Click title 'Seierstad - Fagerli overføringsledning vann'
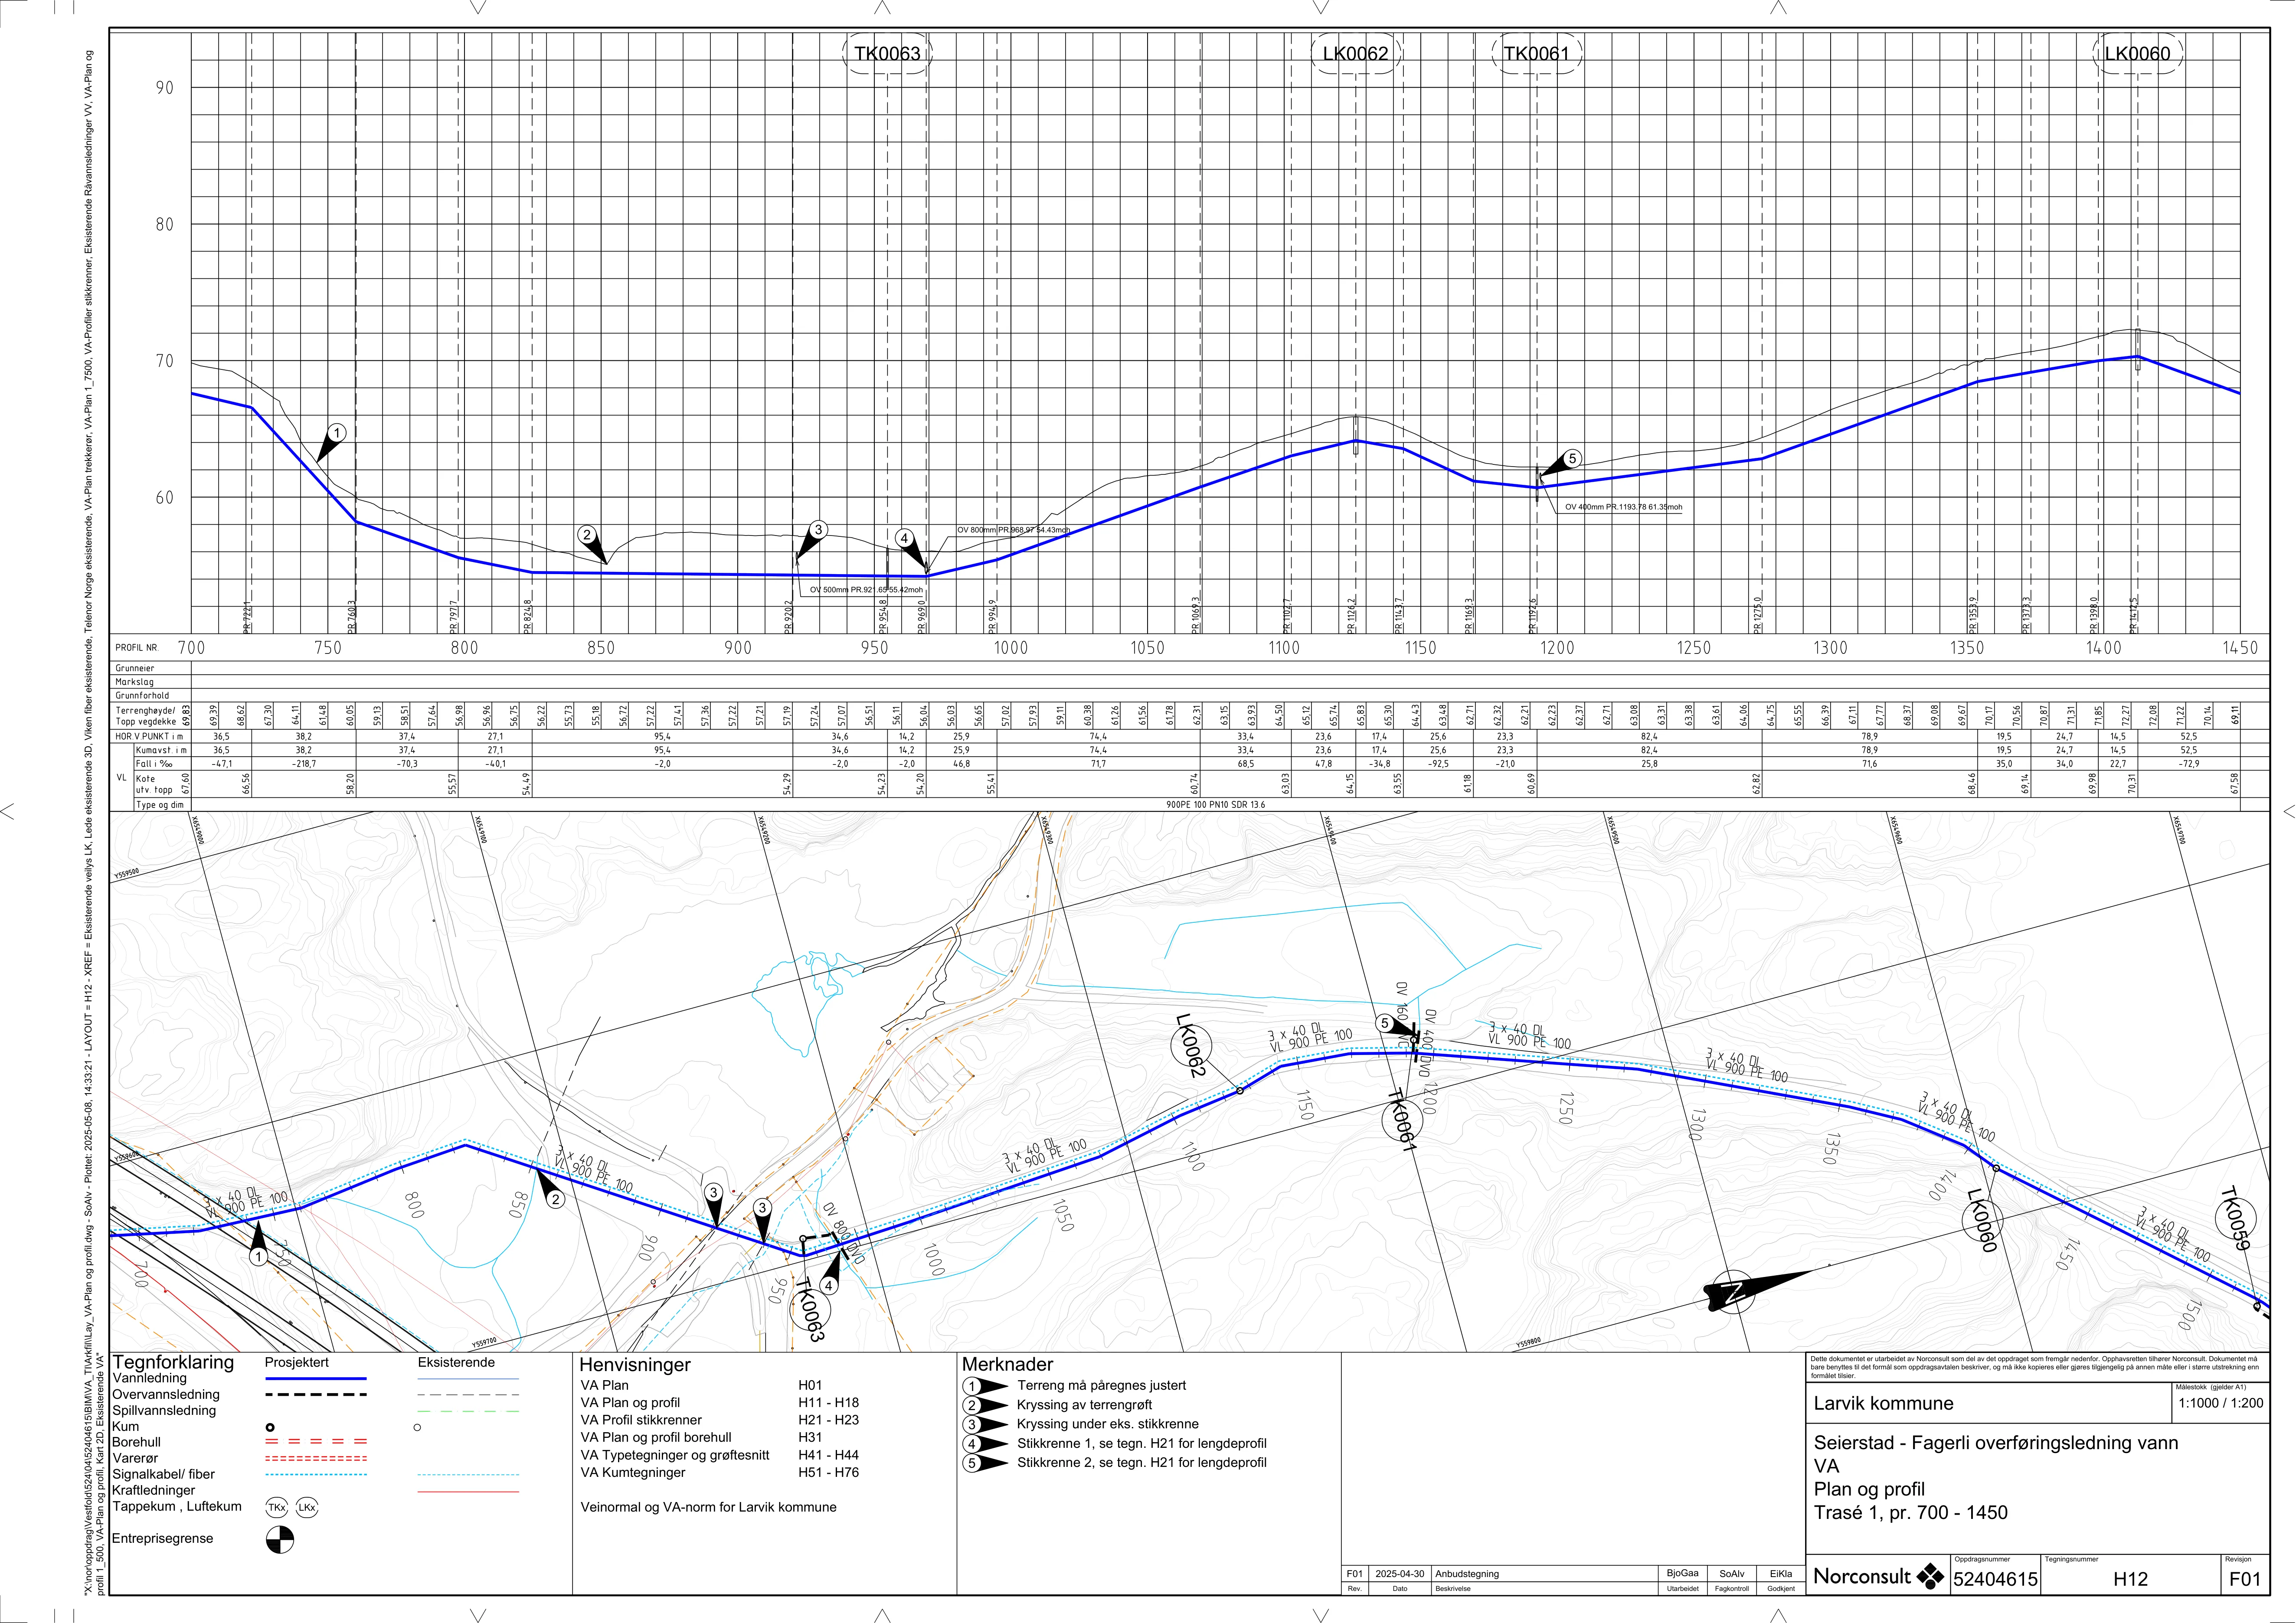The height and width of the screenshot is (1623, 2296). pyautogui.click(x=1996, y=1443)
